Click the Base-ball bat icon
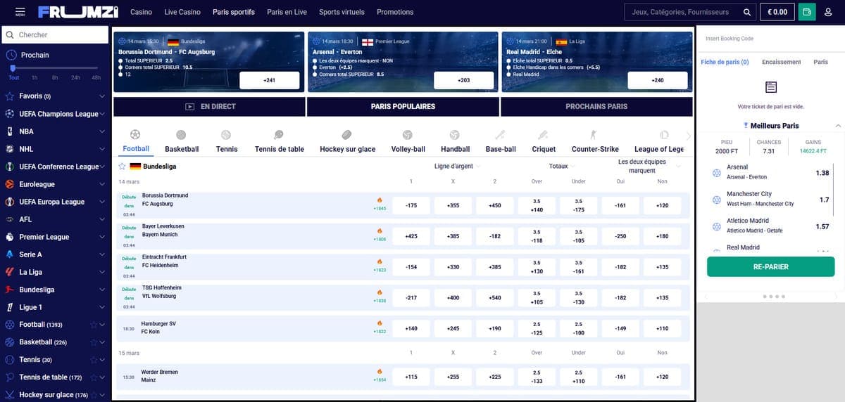The width and height of the screenshot is (845, 402). (500, 134)
